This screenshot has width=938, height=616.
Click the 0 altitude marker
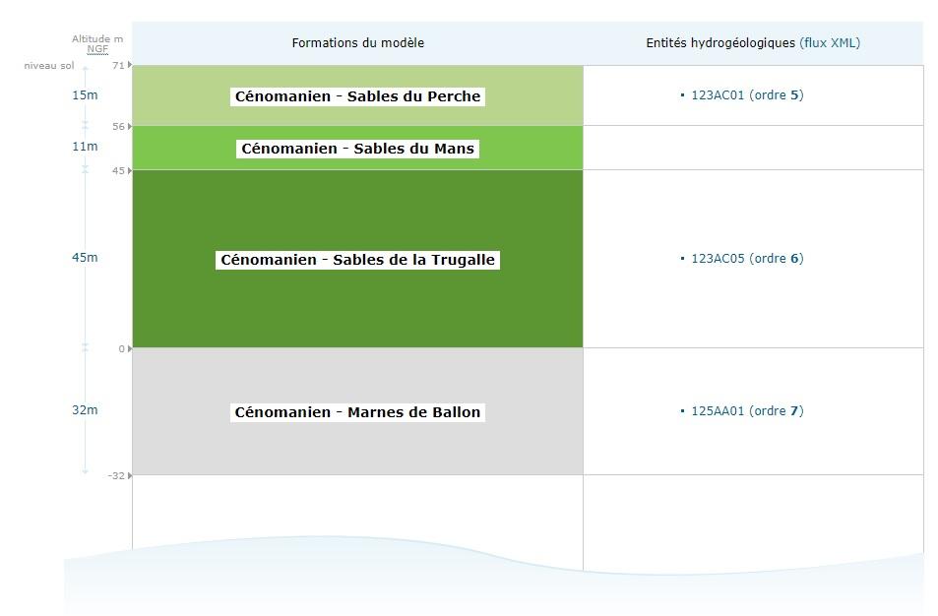[121, 348]
